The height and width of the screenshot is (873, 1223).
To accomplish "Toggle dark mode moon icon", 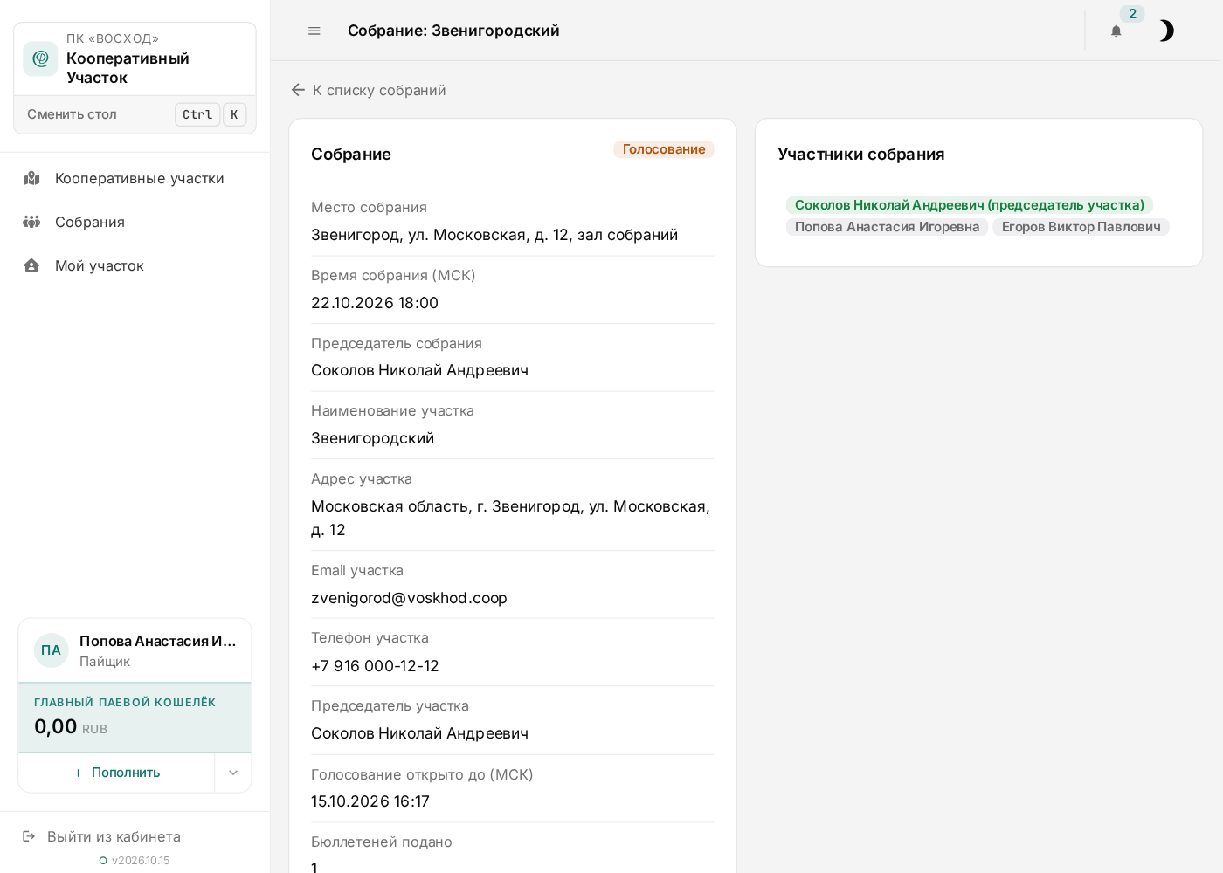I will pos(1165,31).
